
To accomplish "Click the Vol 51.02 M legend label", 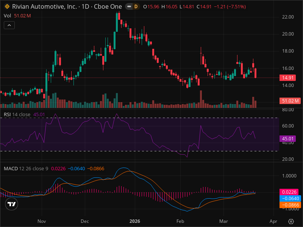I will point(17,16).
